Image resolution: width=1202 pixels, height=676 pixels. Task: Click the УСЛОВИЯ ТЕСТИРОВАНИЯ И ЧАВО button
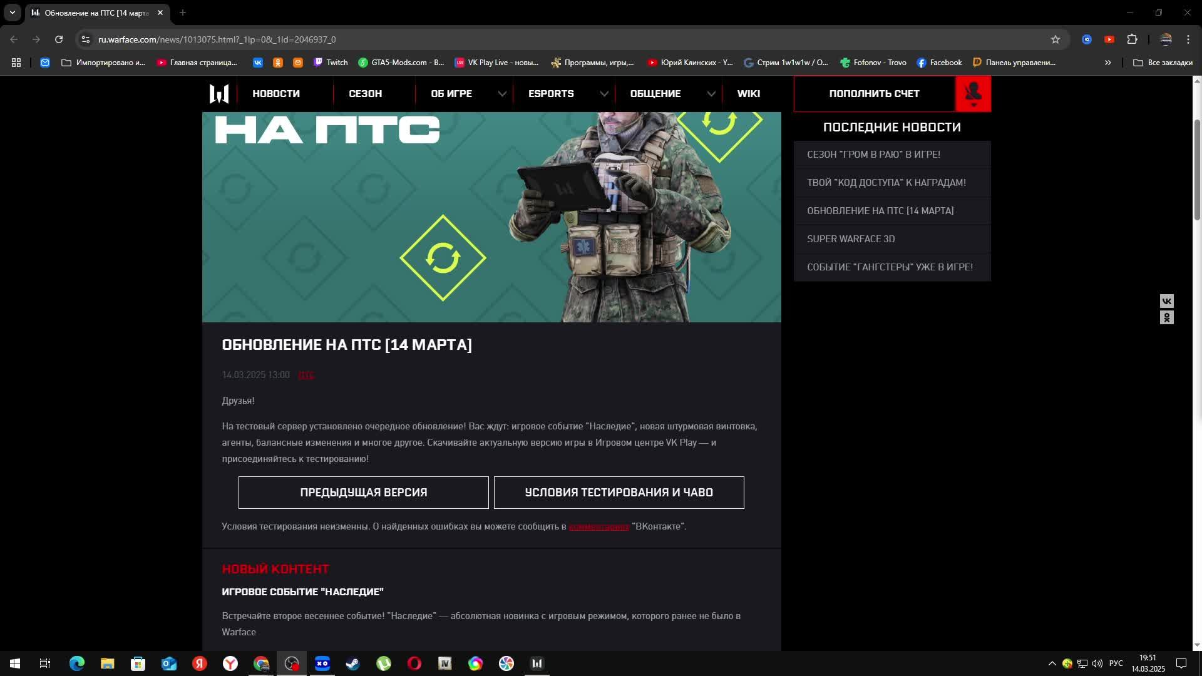(619, 493)
